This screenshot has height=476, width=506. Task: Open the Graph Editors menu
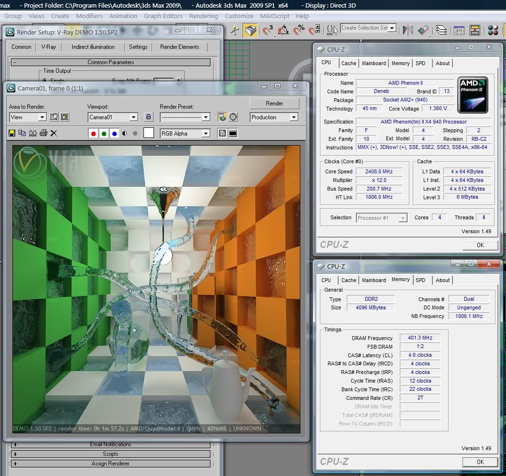tap(163, 16)
